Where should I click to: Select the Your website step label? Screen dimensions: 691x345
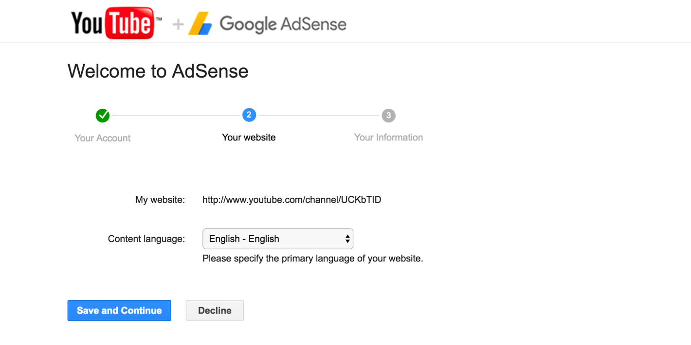[x=249, y=138]
